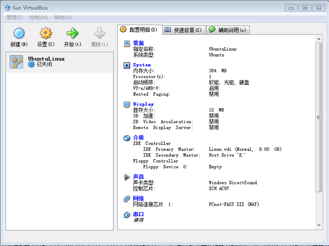This screenshot has width=329, height=246.
Task: Click the Windows DirectSound value
Action: coord(233,183)
